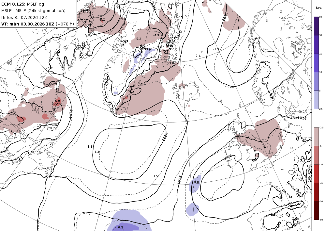This screenshot has height=231, width=326.
Task: Click the darkest maroon -30 to -60 swatch
Action: pos(316,210)
